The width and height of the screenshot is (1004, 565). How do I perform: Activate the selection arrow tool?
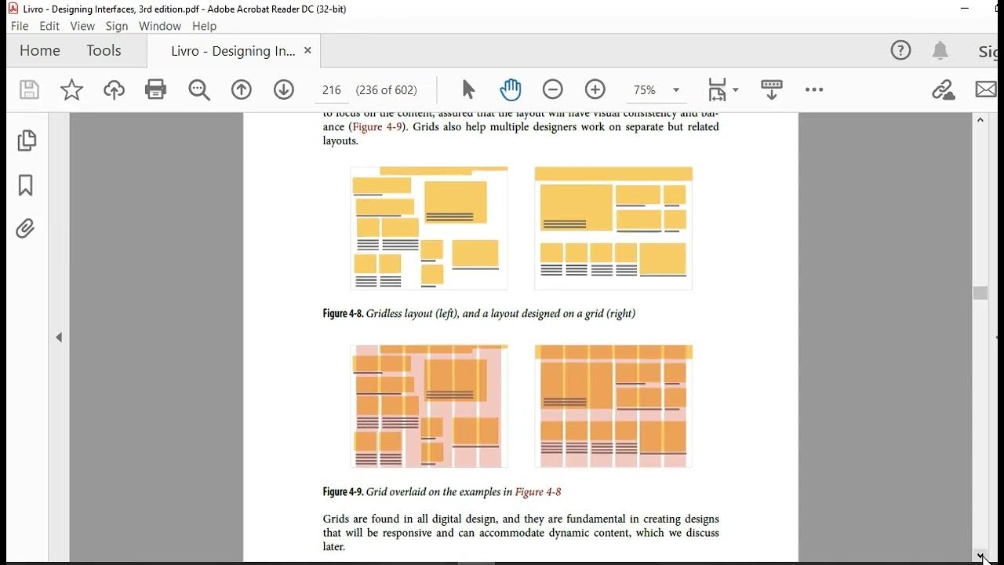(468, 89)
